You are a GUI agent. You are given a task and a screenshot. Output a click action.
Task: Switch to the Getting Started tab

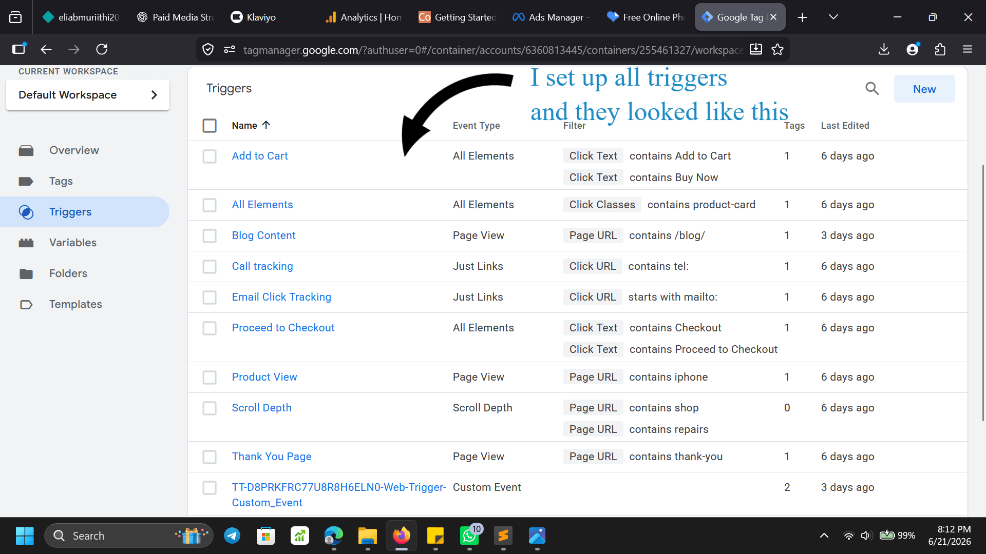pos(457,17)
